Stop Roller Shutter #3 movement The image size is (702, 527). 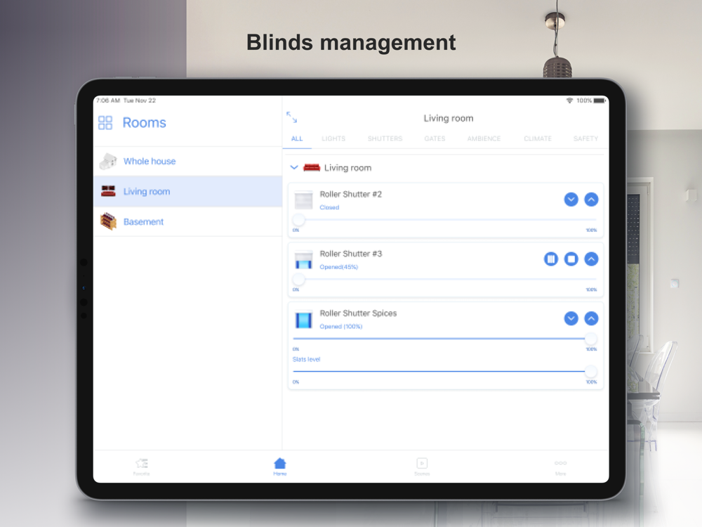[x=571, y=259]
